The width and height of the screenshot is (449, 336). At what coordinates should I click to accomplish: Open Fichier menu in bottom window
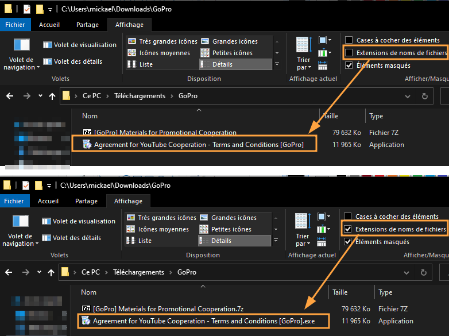point(14,202)
